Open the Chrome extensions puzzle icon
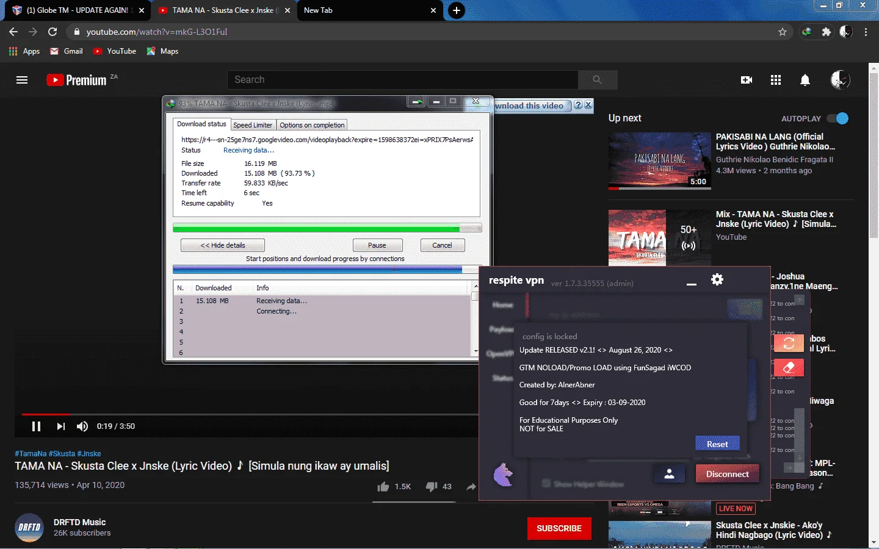879x549 pixels. pos(827,32)
